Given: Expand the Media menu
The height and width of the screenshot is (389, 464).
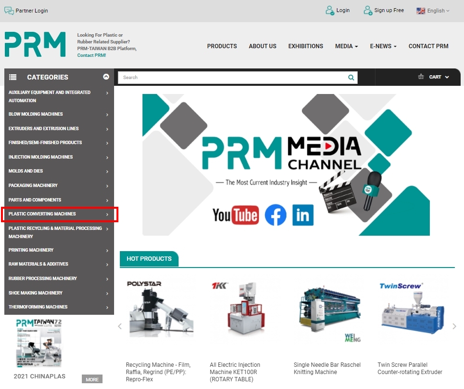Looking at the screenshot, I should click(x=347, y=46).
